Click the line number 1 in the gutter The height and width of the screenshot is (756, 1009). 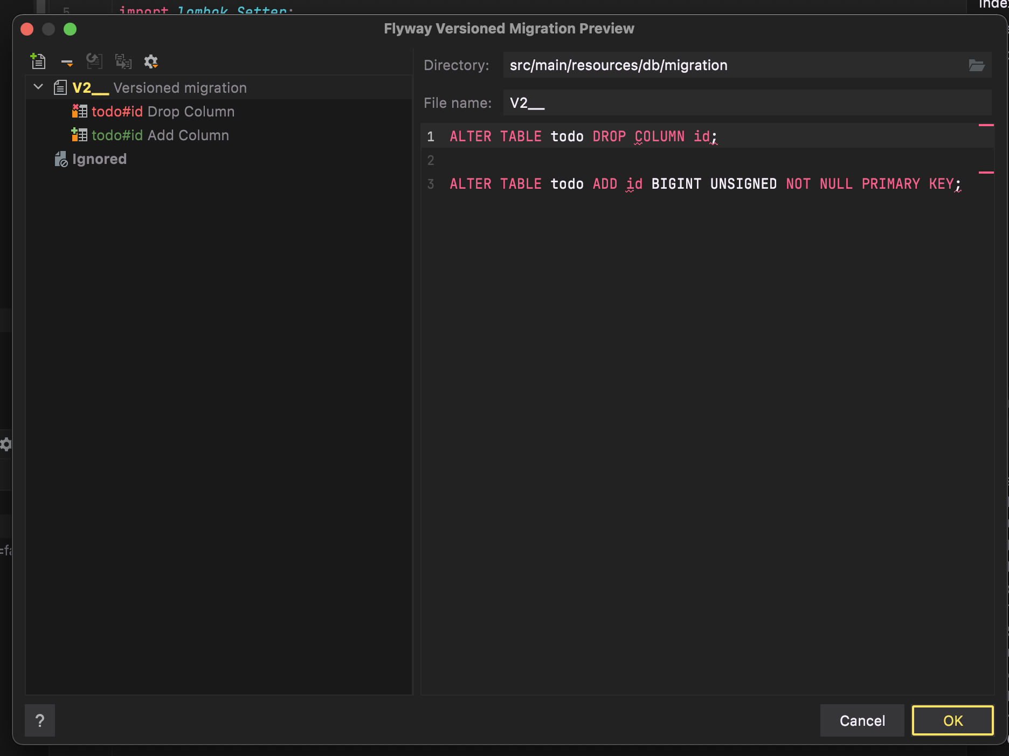(431, 136)
